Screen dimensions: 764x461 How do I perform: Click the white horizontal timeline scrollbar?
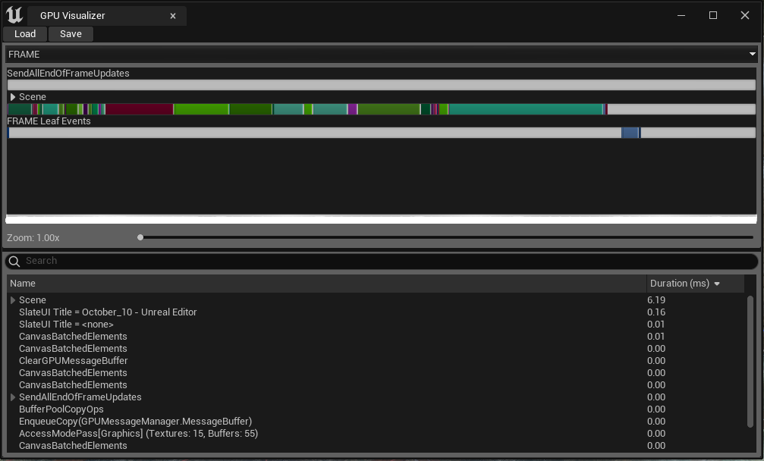pos(381,220)
